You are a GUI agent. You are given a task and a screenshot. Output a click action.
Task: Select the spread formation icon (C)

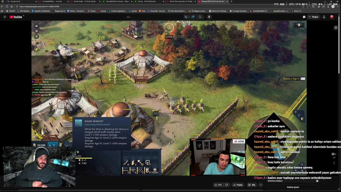[140, 170]
